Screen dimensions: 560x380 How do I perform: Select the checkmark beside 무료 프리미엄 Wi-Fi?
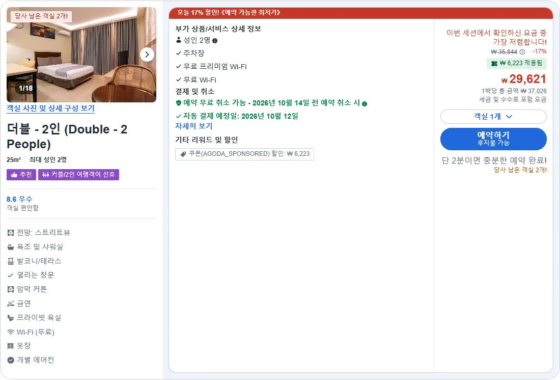179,67
